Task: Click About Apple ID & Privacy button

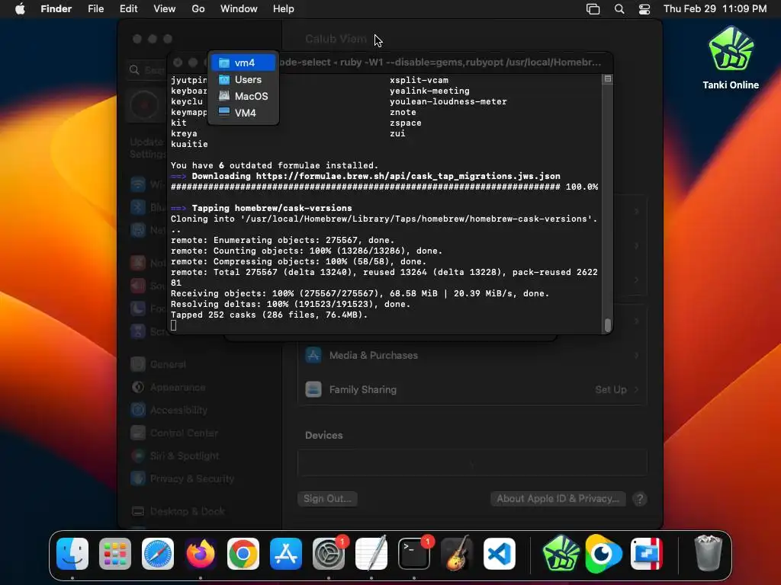Action: (x=558, y=498)
